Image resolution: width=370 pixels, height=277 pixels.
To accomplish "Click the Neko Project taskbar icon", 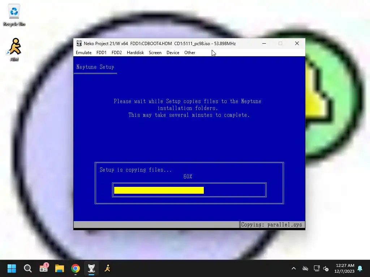I will (91, 268).
